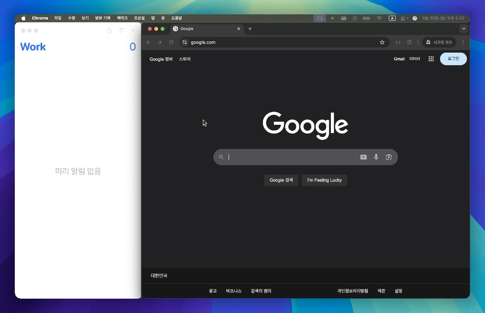Click the menu bar date and time
This screenshot has height=313, width=485.
[x=443, y=18]
